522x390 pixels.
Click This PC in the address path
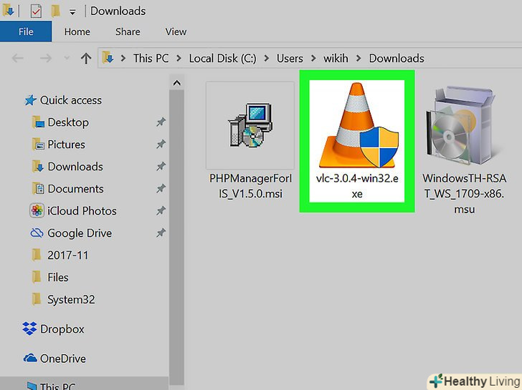151,59
